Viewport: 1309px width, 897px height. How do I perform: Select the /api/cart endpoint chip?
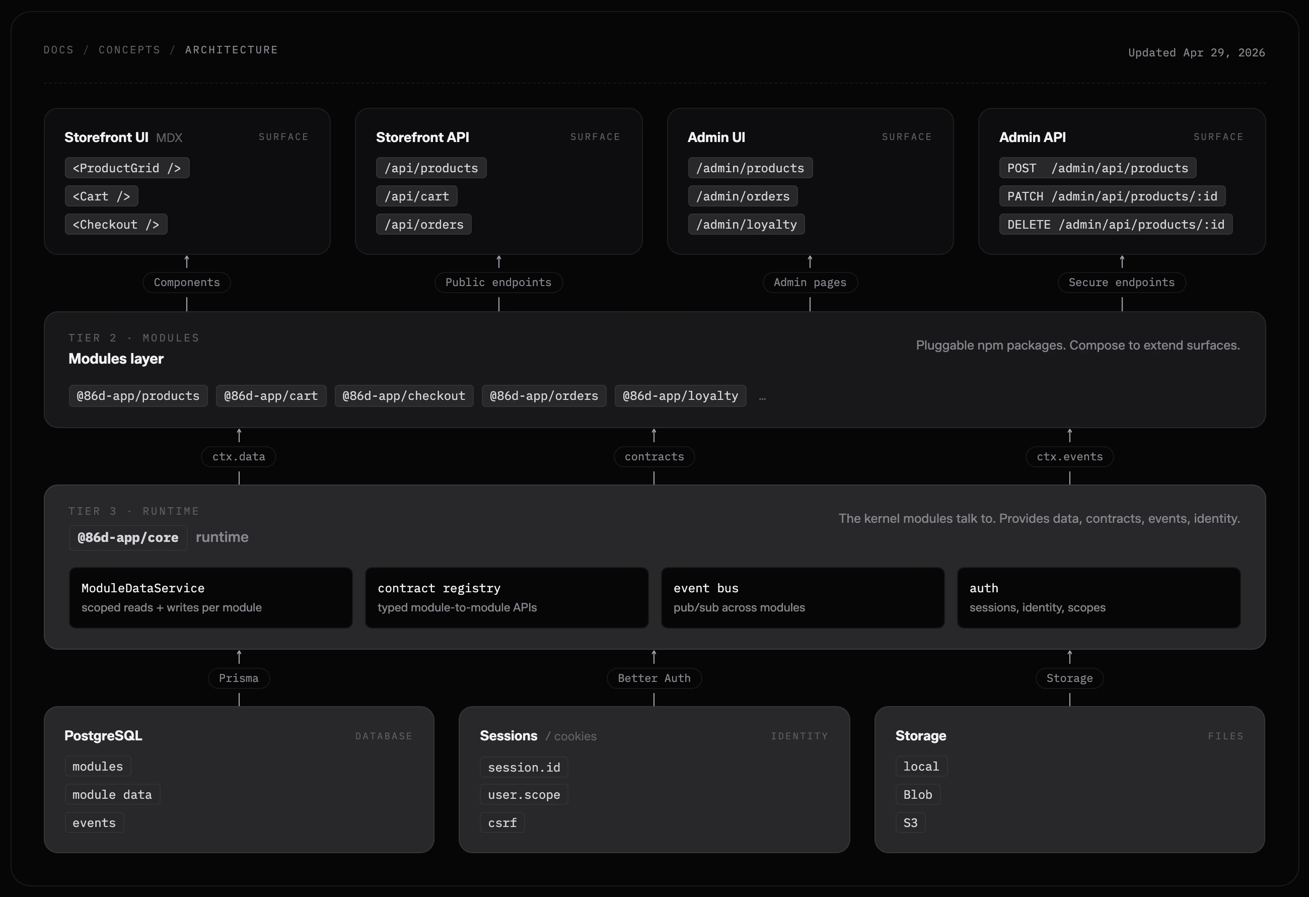click(417, 196)
